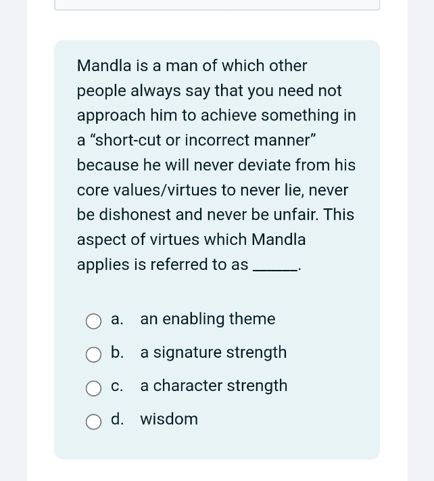Click the 'an enabling theme' answer text
The image size is (434, 481).
(x=208, y=319)
